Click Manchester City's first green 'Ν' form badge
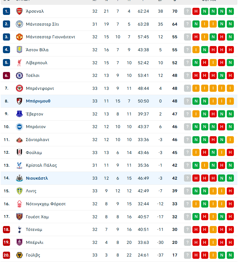The width and height of the screenshot is (241, 263). (196, 24)
